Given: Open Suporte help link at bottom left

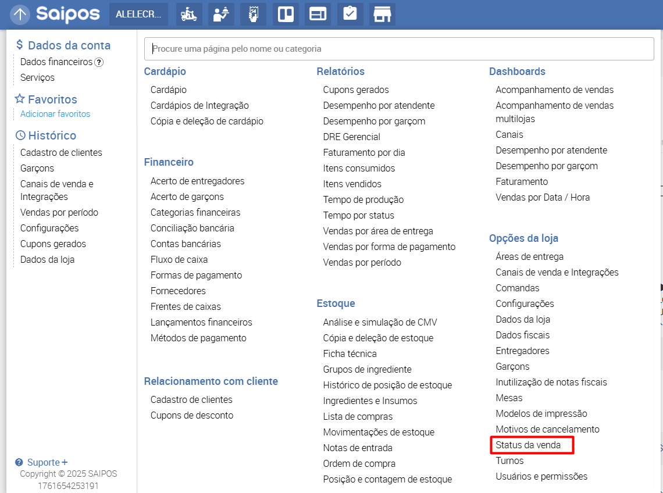Looking at the screenshot, I should [43, 463].
